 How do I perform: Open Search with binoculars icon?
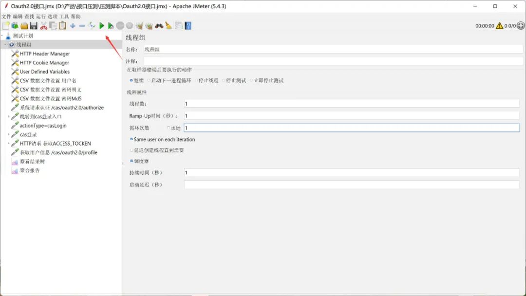159,26
